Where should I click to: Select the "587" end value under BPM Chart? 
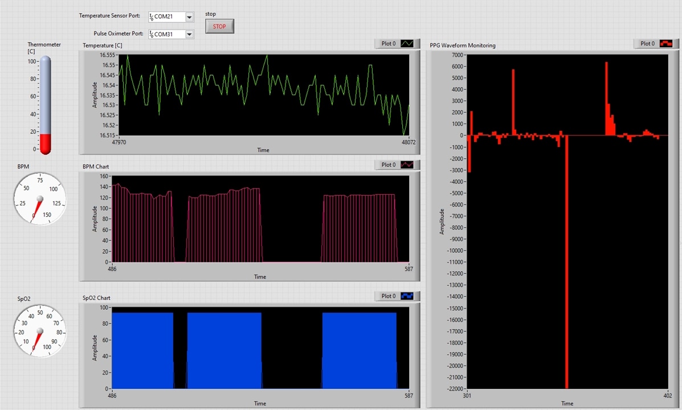409,269
